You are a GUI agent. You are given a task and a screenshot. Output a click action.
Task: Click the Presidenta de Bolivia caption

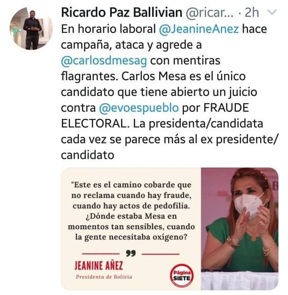point(104,277)
